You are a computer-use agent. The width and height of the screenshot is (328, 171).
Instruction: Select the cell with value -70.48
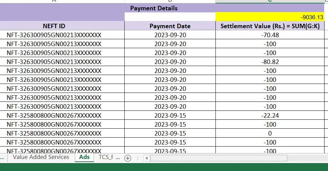click(270, 35)
